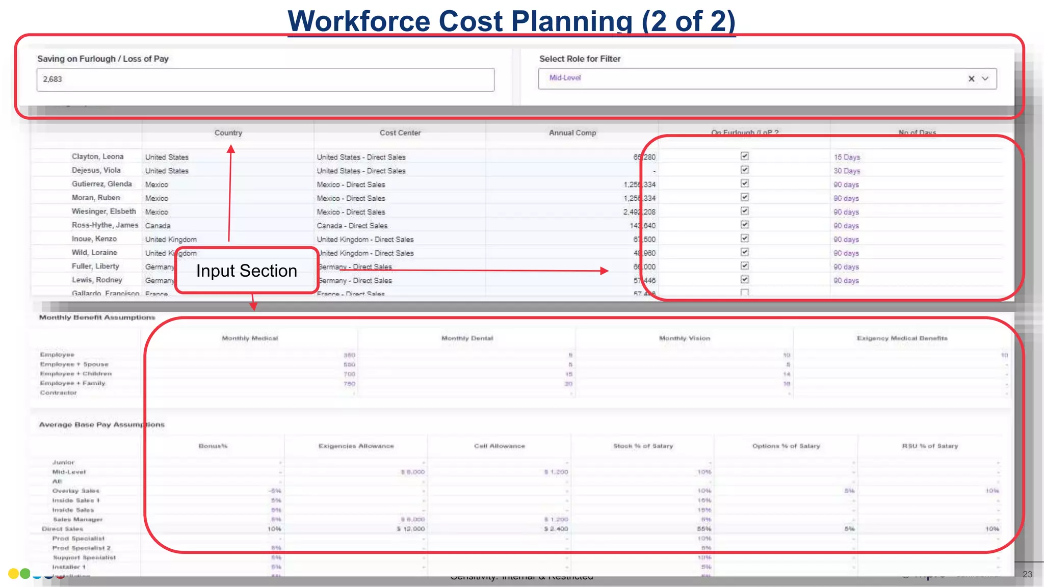
Task: Toggle furlough checkbox for Lewis, Rodney
Action: pyautogui.click(x=744, y=280)
